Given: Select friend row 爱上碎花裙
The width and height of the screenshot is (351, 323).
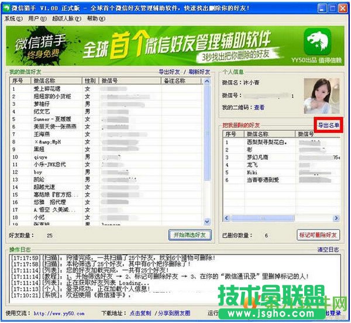Looking at the screenshot, I should (x=107, y=89).
